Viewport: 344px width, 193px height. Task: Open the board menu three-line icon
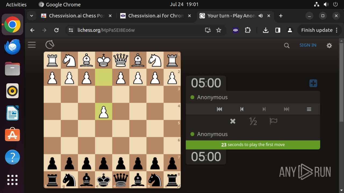tap(309, 109)
